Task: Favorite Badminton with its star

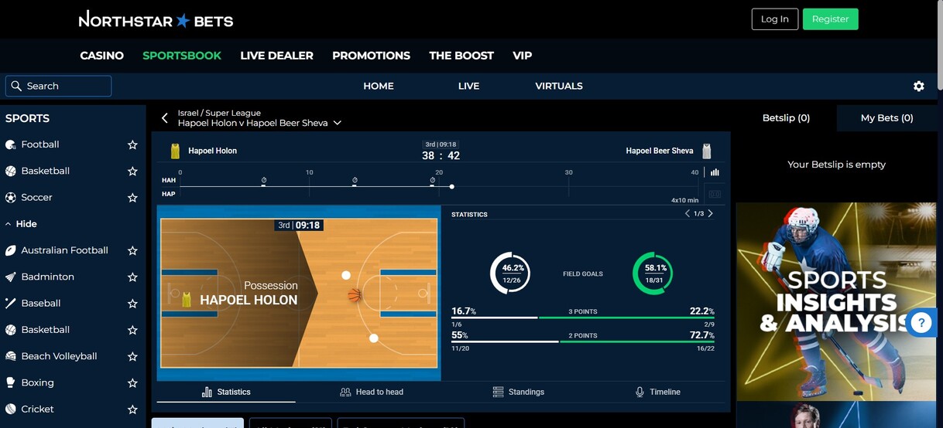Action: (132, 277)
